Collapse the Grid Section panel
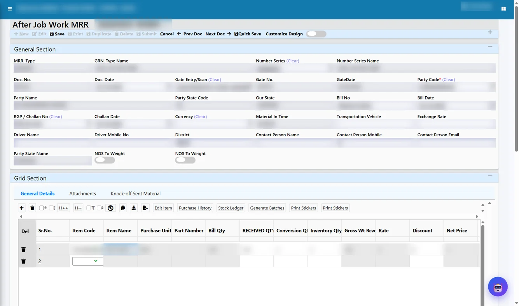 pyautogui.click(x=490, y=176)
